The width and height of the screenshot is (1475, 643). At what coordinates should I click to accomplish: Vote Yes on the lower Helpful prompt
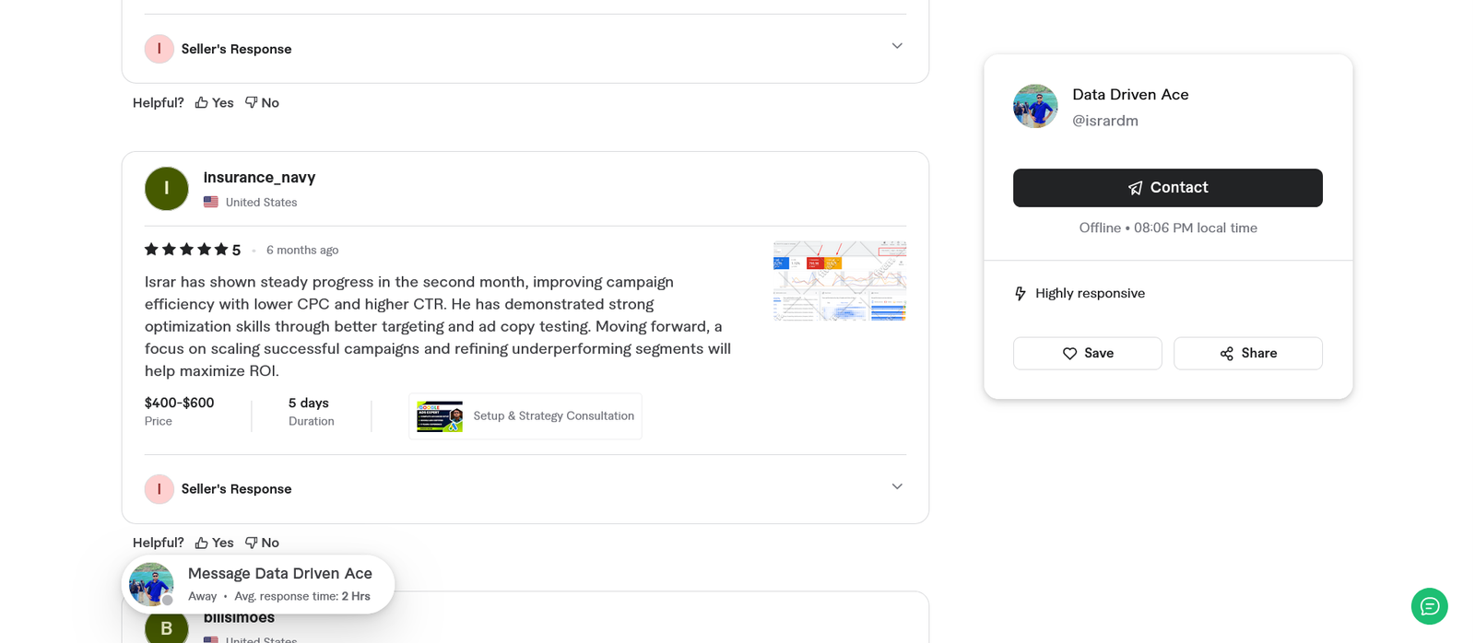pyautogui.click(x=221, y=543)
